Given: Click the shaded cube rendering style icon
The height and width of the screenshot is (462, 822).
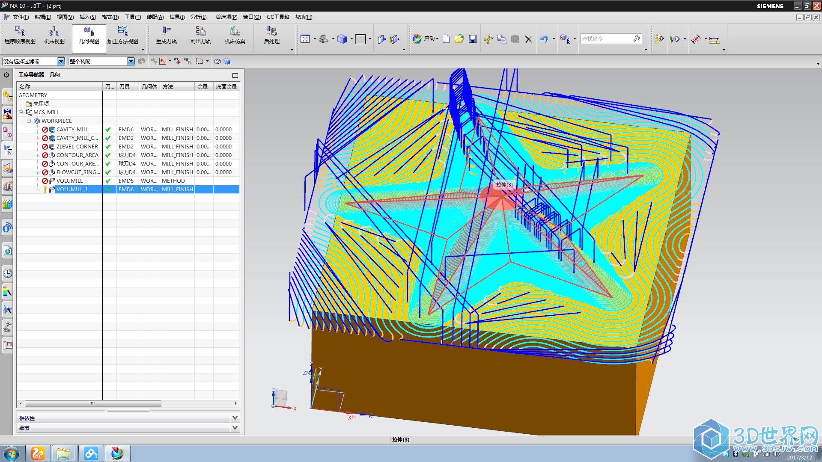Looking at the screenshot, I should tap(342, 39).
